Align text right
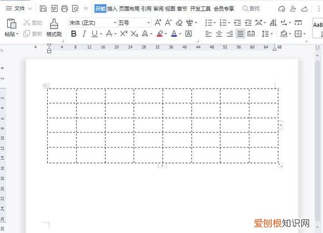323x233 pixels. pyautogui.click(x=230, y=34)
